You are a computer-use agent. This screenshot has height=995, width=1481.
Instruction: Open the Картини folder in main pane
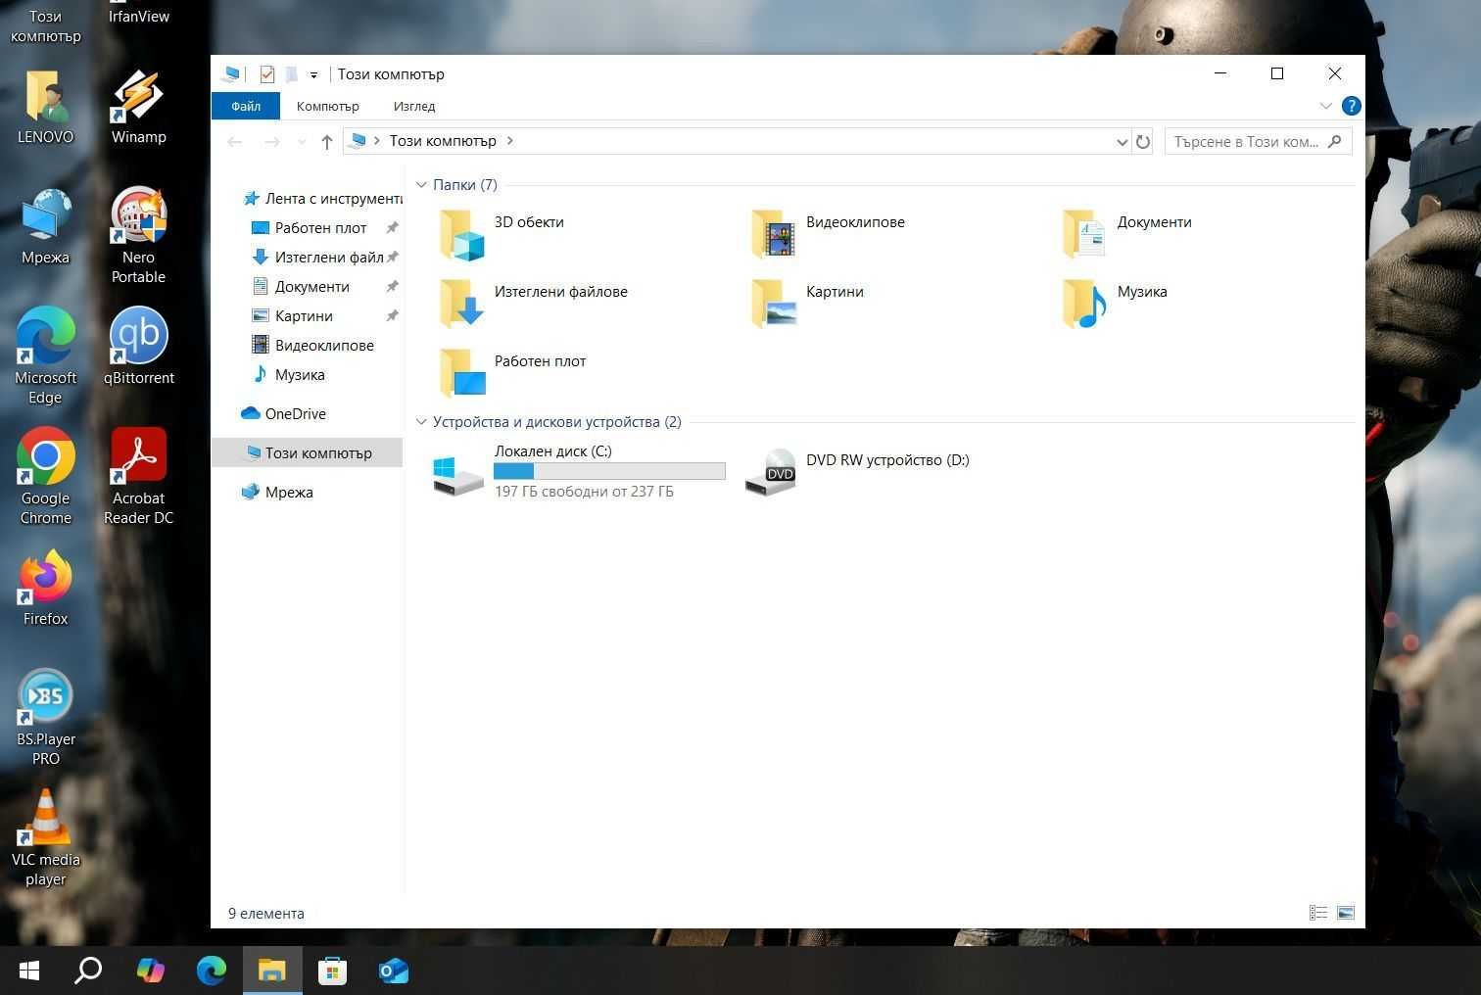pyautogui.click(x=808, y=304)
